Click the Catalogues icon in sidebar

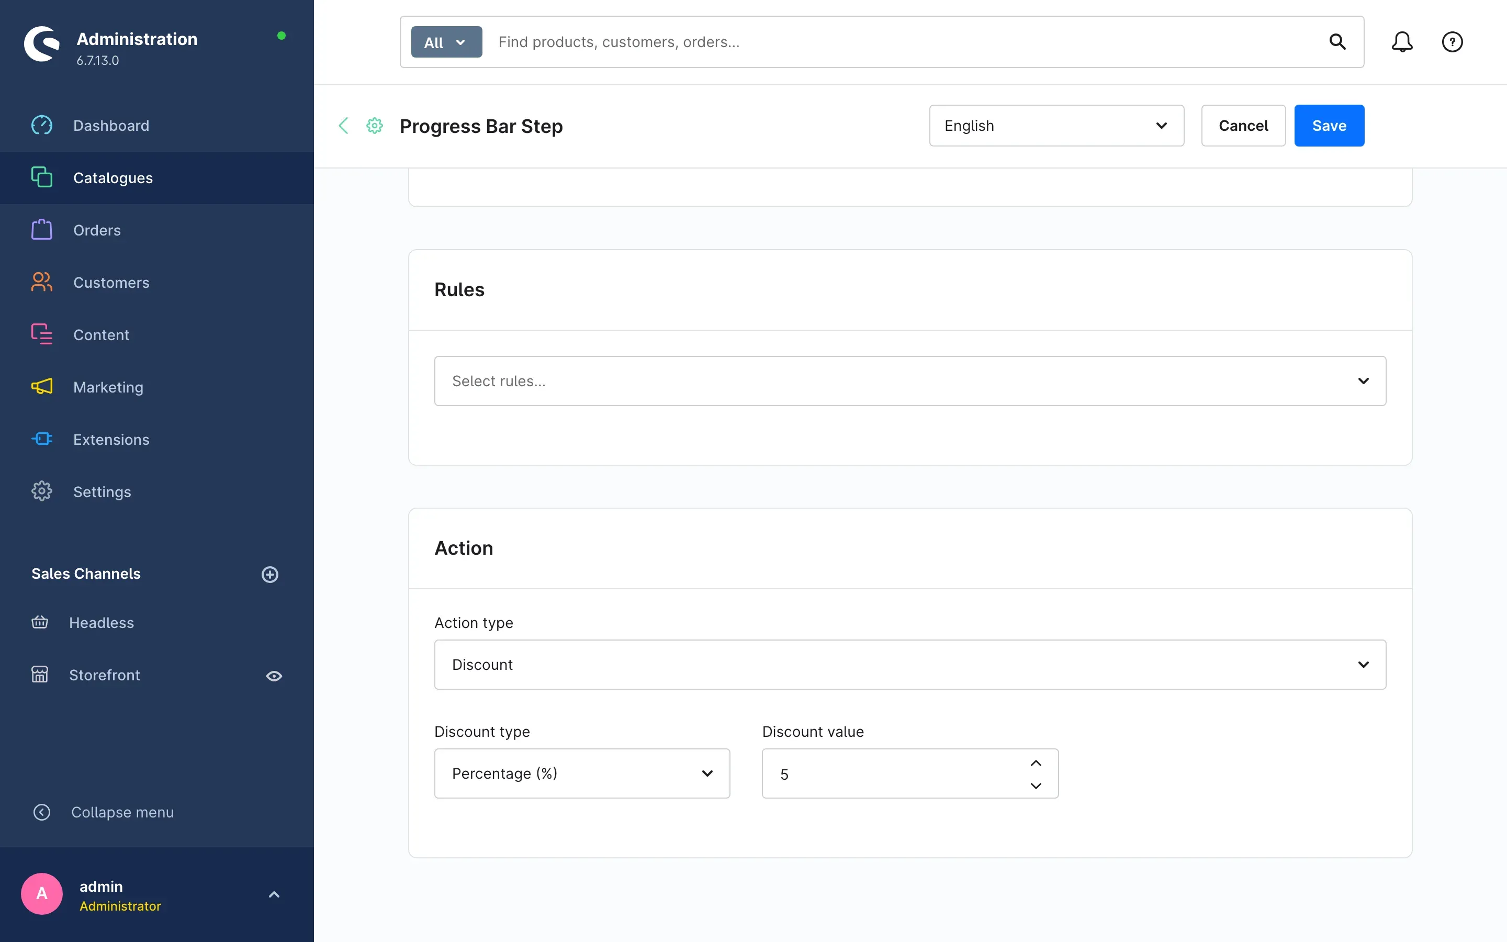(x=42, y=177)
